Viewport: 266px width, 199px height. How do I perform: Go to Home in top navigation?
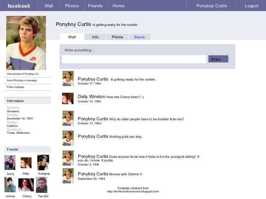(118, 6)
